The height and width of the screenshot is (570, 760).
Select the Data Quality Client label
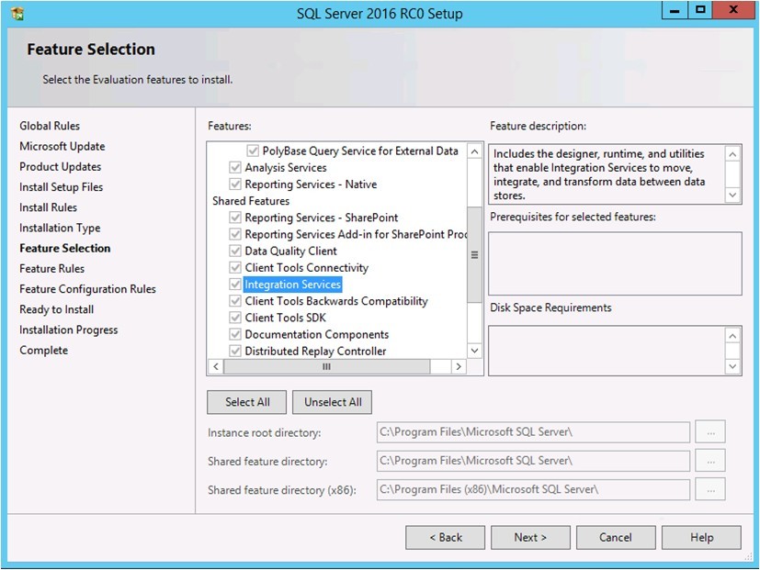click(x=290, y=251)
